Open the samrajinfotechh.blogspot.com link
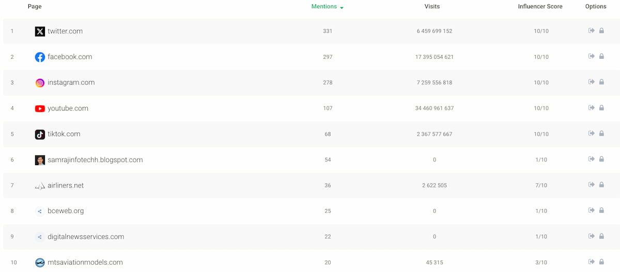The height and width of the screenshot is (272, 620). click(x=95, y=160)
